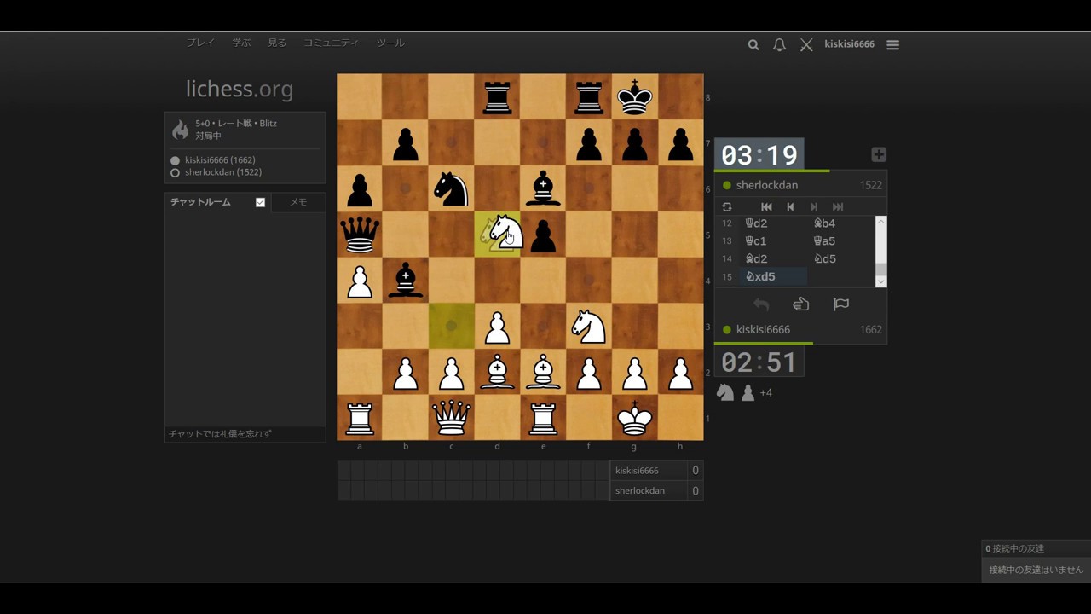Viewport: 1091px width, 614px height.
Task: Select the black bishop on e6
Action: click(x=543, y=188)
